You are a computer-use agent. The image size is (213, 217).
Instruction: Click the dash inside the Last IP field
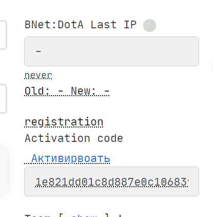click(x=38, y=51)
